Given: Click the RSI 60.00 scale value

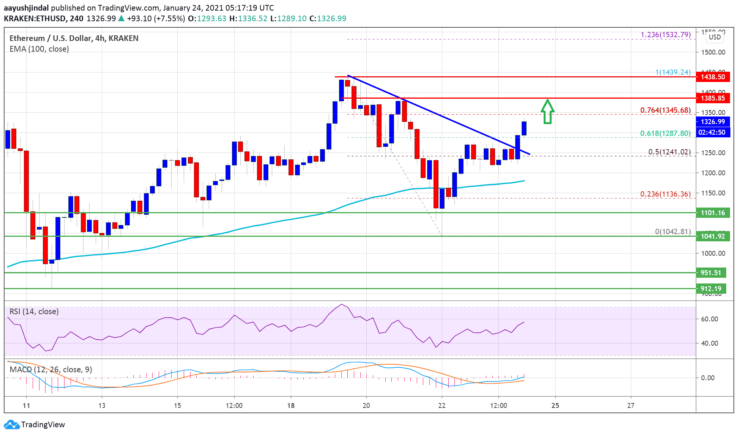Looking at the screenshot, I should [x=710, y=319].
